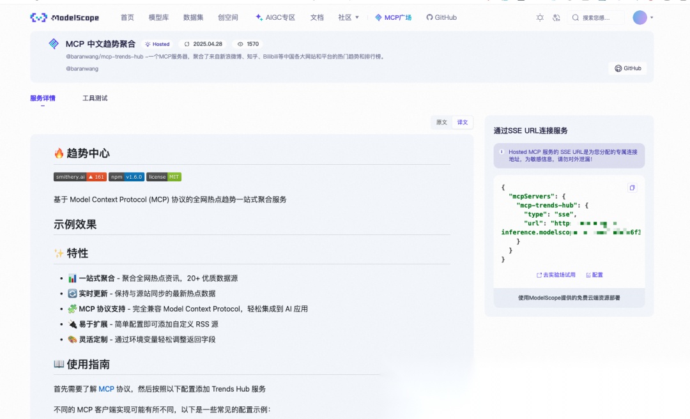This screenshot has width=690, height=419.
Task: Click the fire icon beside 趋势中心
Action: [59, 153]
